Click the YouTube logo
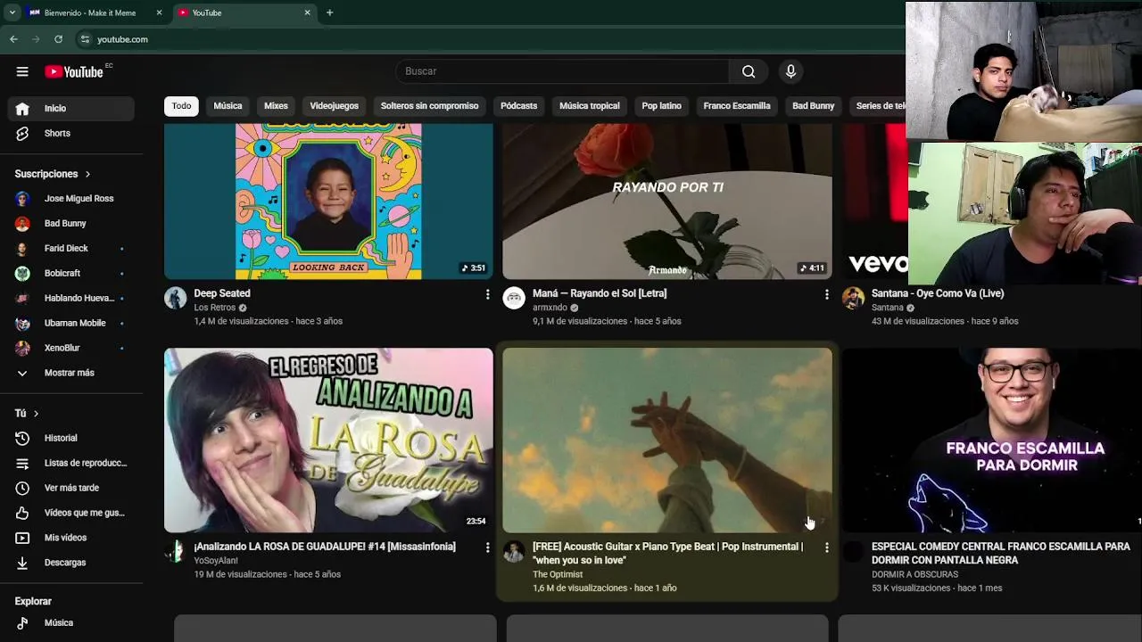Viewport: 1142px width, 642px height. (x=74, y=71)
